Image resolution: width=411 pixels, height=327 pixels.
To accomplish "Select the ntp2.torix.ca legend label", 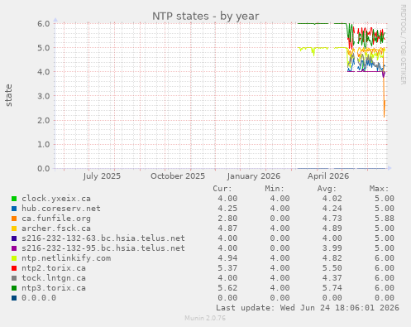I will click(54, 268).
